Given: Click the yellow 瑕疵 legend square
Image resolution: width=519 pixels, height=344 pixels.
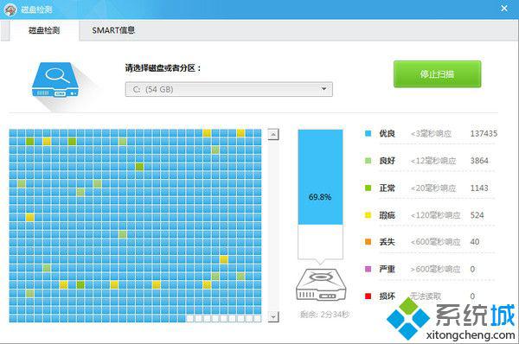Looking at the screenshot, I should (368, 215).
